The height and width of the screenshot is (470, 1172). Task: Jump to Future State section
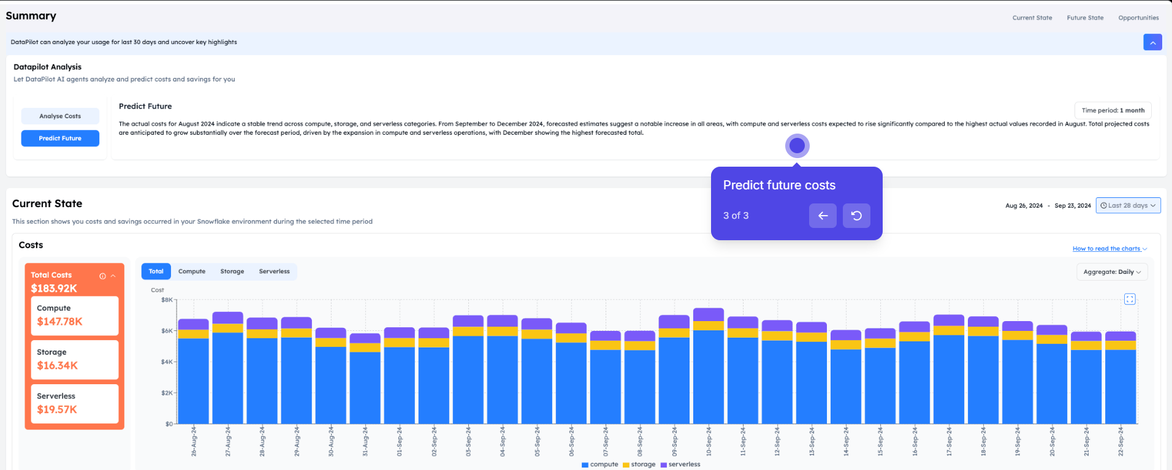[1085, 18]
